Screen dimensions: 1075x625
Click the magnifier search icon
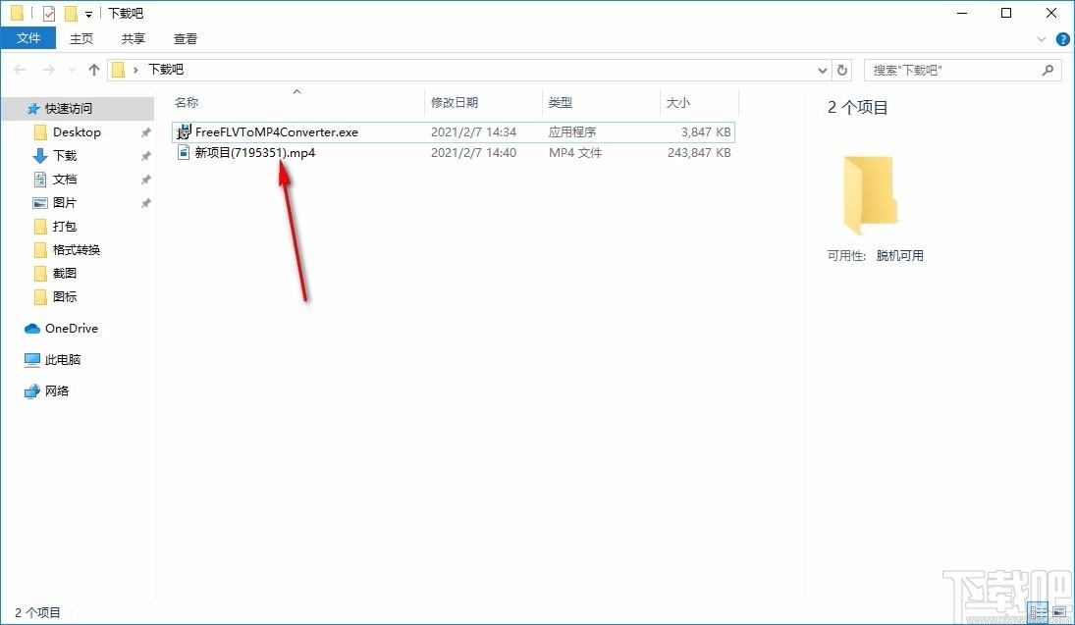tap(1048, 70)
